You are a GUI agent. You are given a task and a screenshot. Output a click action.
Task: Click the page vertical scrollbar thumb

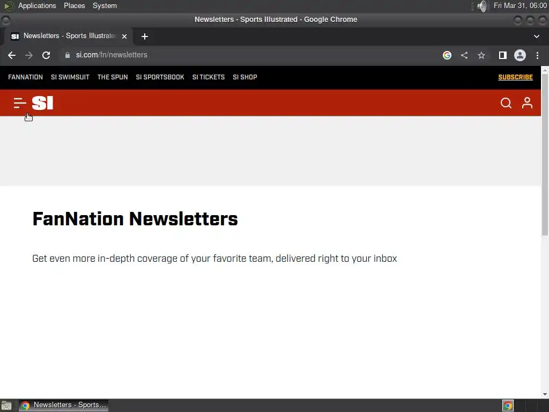tap(545, 154)
